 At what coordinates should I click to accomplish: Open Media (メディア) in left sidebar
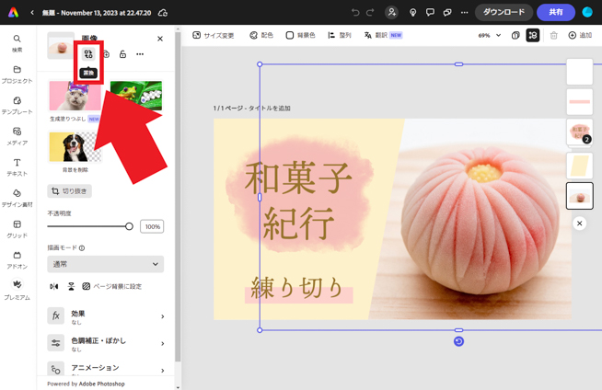[x=17, y=136]
